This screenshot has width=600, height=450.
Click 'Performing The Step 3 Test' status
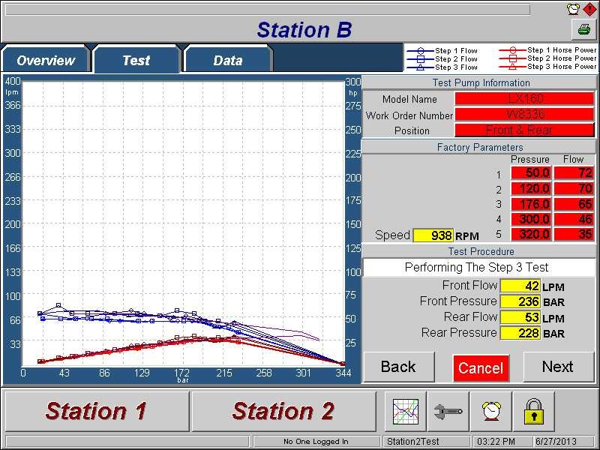(479, 268)
